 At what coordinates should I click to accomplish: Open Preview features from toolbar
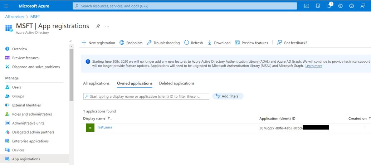(x=251, y=43)
